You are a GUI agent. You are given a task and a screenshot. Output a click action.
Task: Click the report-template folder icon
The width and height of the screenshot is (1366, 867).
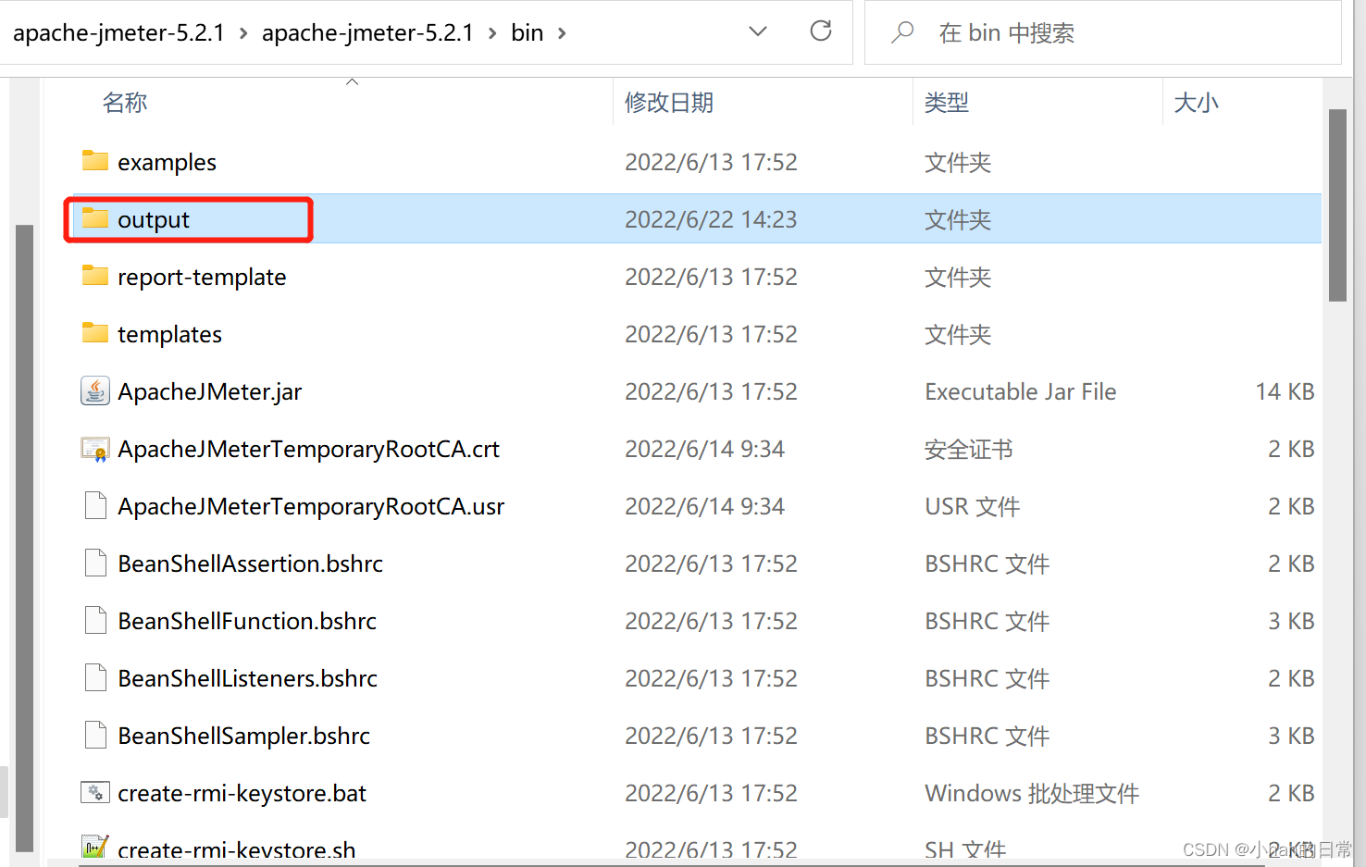pyautogui.click(x=95, y=276)
